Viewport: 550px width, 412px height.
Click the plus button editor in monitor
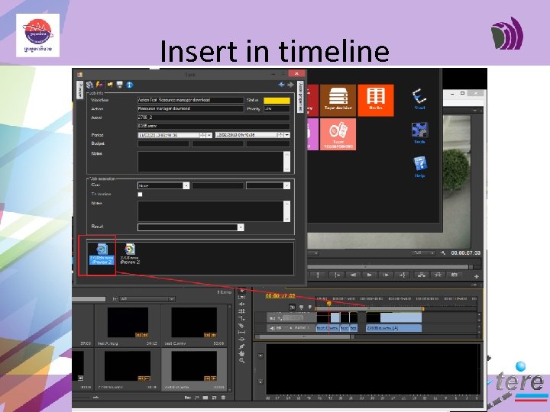tap(476, 276)
